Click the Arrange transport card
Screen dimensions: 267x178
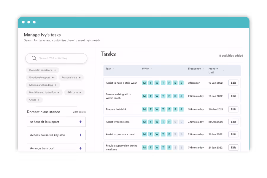coord(56,147)
